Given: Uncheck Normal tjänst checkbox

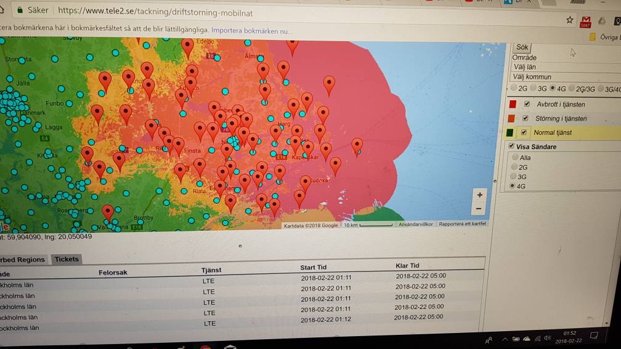Looking at the screenshot, I should 524,132.
